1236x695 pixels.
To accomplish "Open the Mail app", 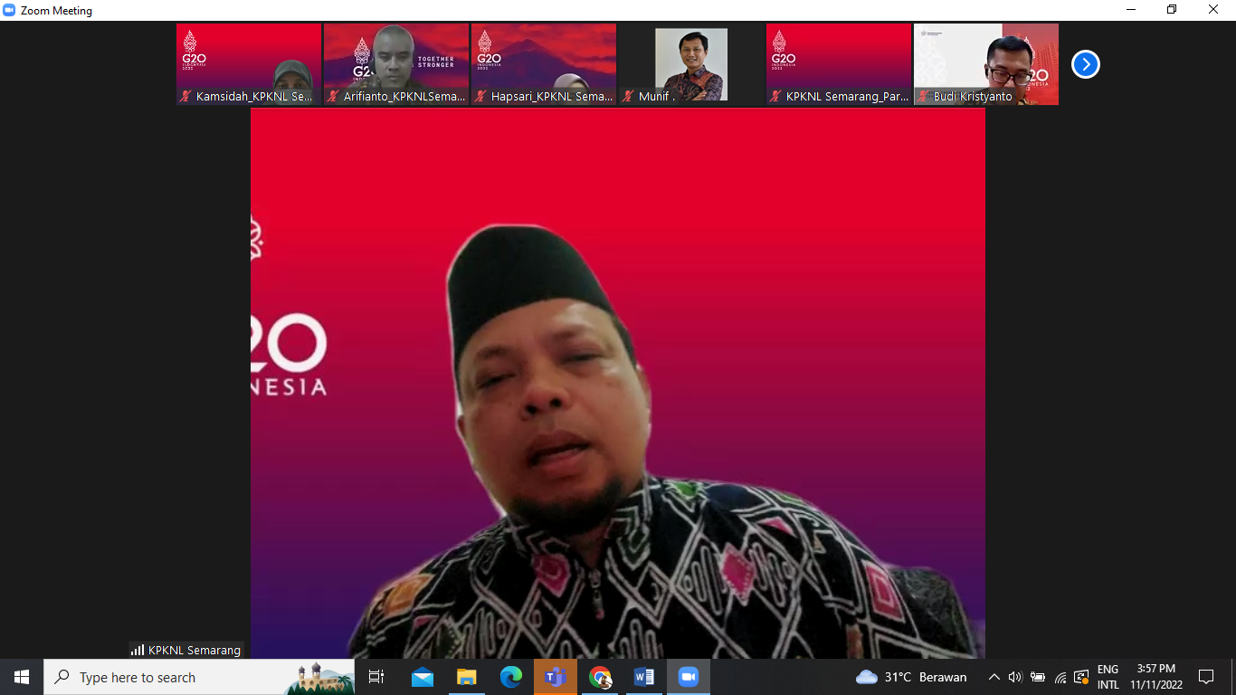I will pyautogui.click(x=422, y=677).
